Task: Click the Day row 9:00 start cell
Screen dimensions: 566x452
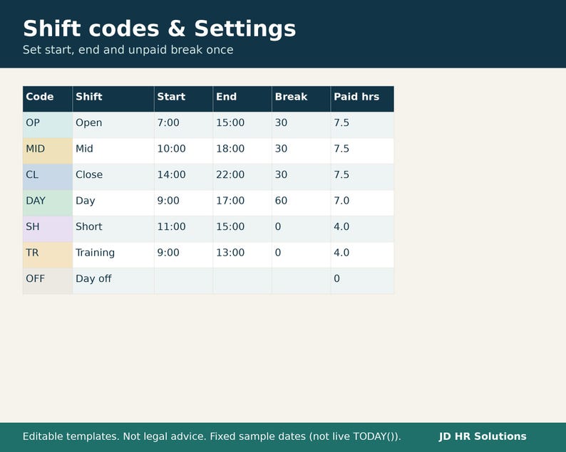Action: pos(183,203)
